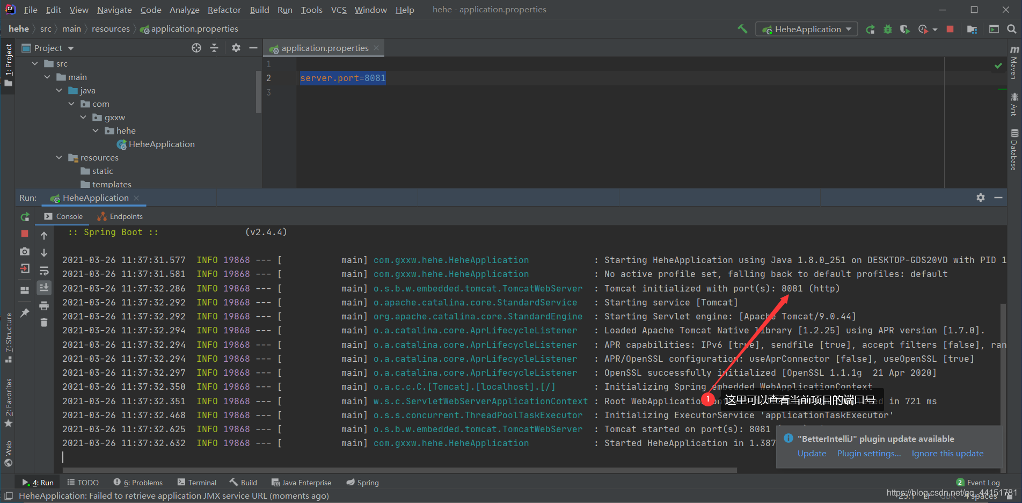The height and width of the screenshot is (503, 1022).
Task: Restore layout icon in the Run panel
Action: pyautogui.click(x=25, y=290)
